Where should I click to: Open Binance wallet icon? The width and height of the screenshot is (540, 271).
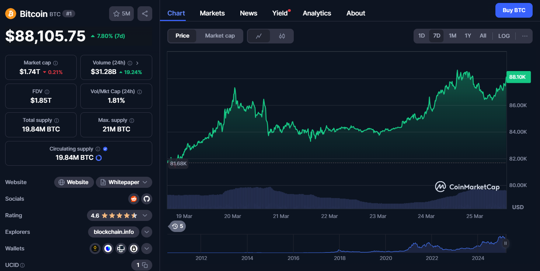(x=95, y=249)
